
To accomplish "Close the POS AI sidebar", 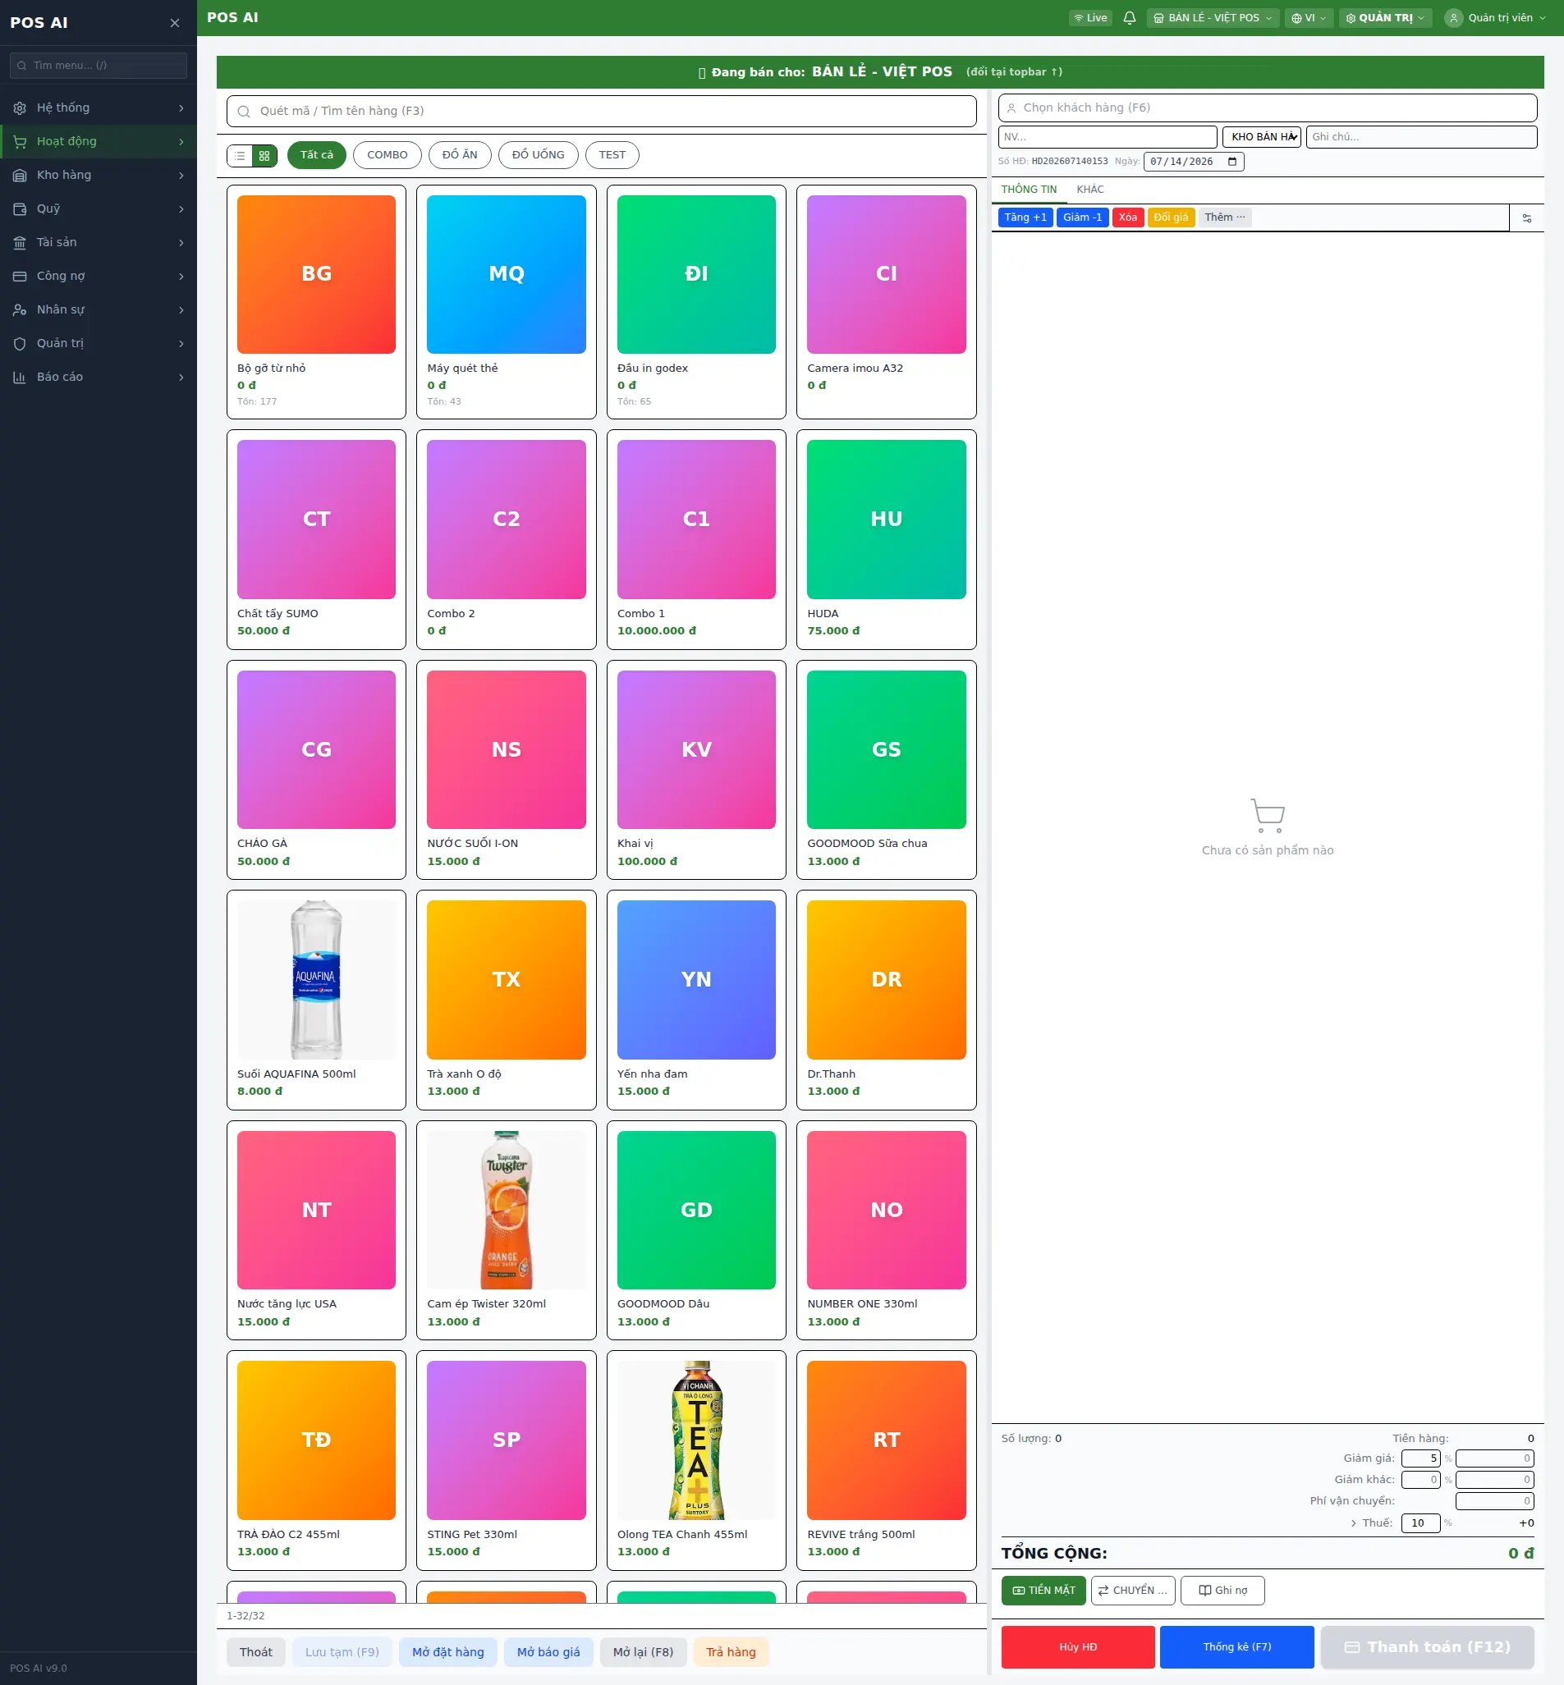I will click(x=174, y=23).
